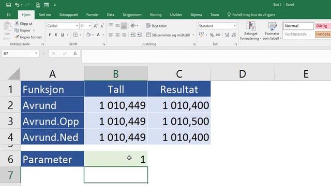
Task: Click the formula bar input area
Action: tap(206, 56)
